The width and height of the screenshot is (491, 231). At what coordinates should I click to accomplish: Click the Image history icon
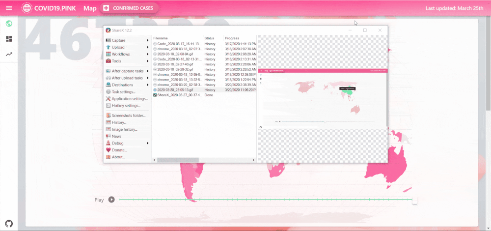pyautogui.click(x=109, y=129)
